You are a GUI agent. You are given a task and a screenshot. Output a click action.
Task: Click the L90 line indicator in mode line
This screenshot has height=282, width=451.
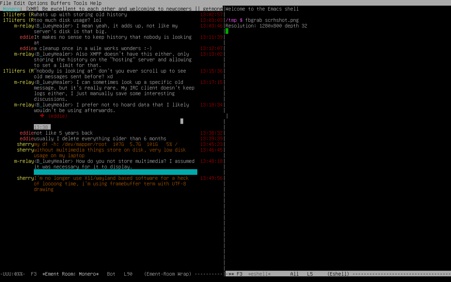128,274
